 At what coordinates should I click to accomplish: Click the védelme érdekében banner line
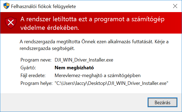pos(50,28)
